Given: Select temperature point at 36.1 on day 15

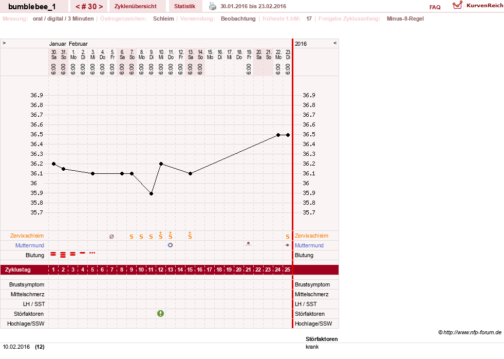Looking at the screenshot, I should point(190,174).
